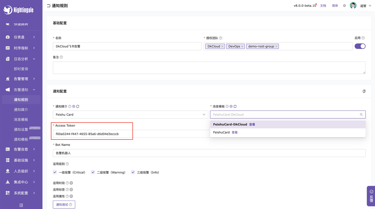Uncheck 一级报警 (Critical) checkbox

pos(55,172)
